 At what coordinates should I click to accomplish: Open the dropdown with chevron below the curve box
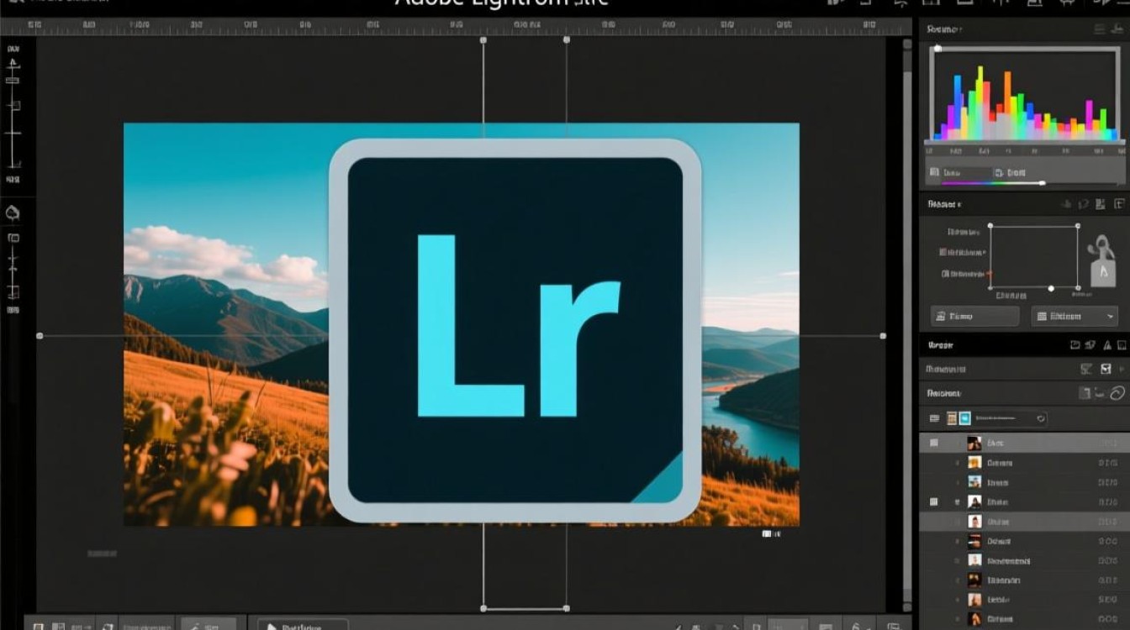pos(1074,317)
